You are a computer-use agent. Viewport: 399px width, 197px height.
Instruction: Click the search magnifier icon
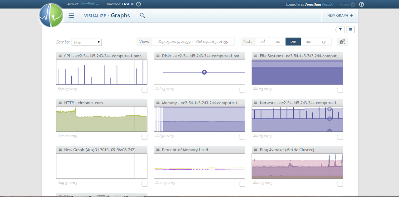(142, 15)
